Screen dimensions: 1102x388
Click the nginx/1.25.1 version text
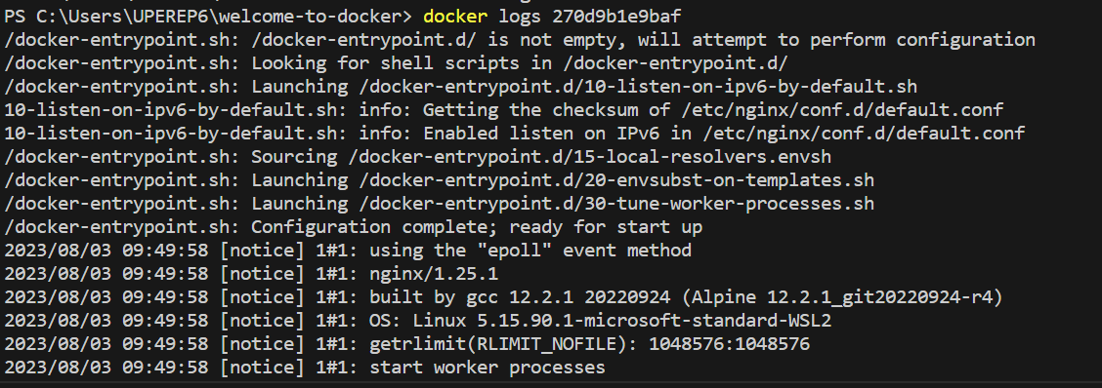434,274
